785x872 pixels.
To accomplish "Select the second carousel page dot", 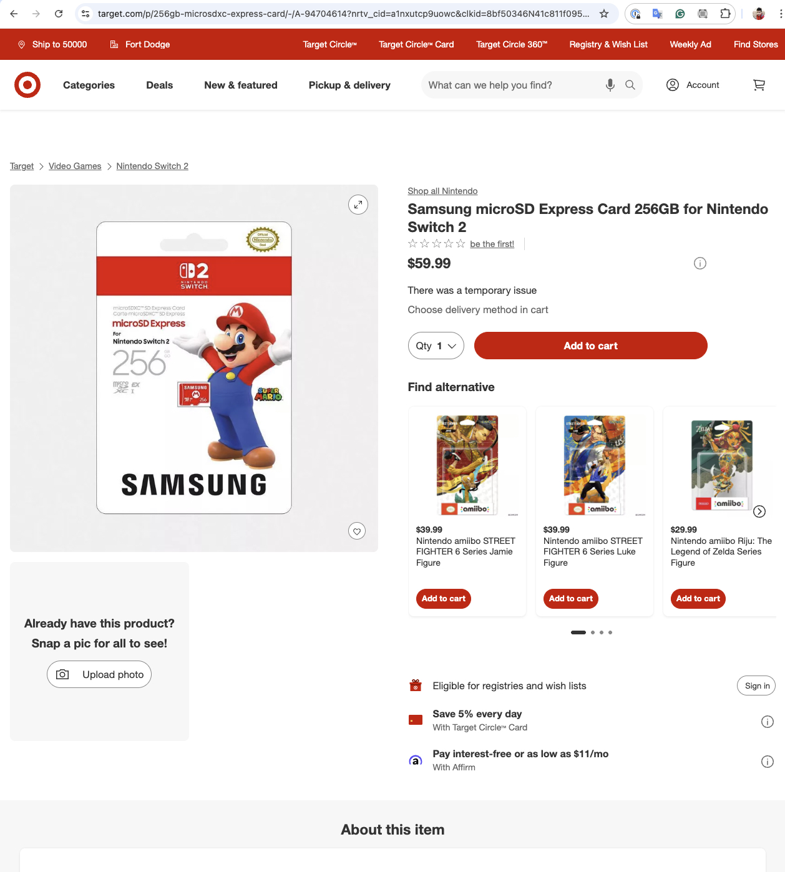I will click(x=593, y=632).
